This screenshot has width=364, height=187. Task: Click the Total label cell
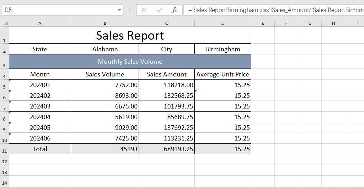[40, 149]
